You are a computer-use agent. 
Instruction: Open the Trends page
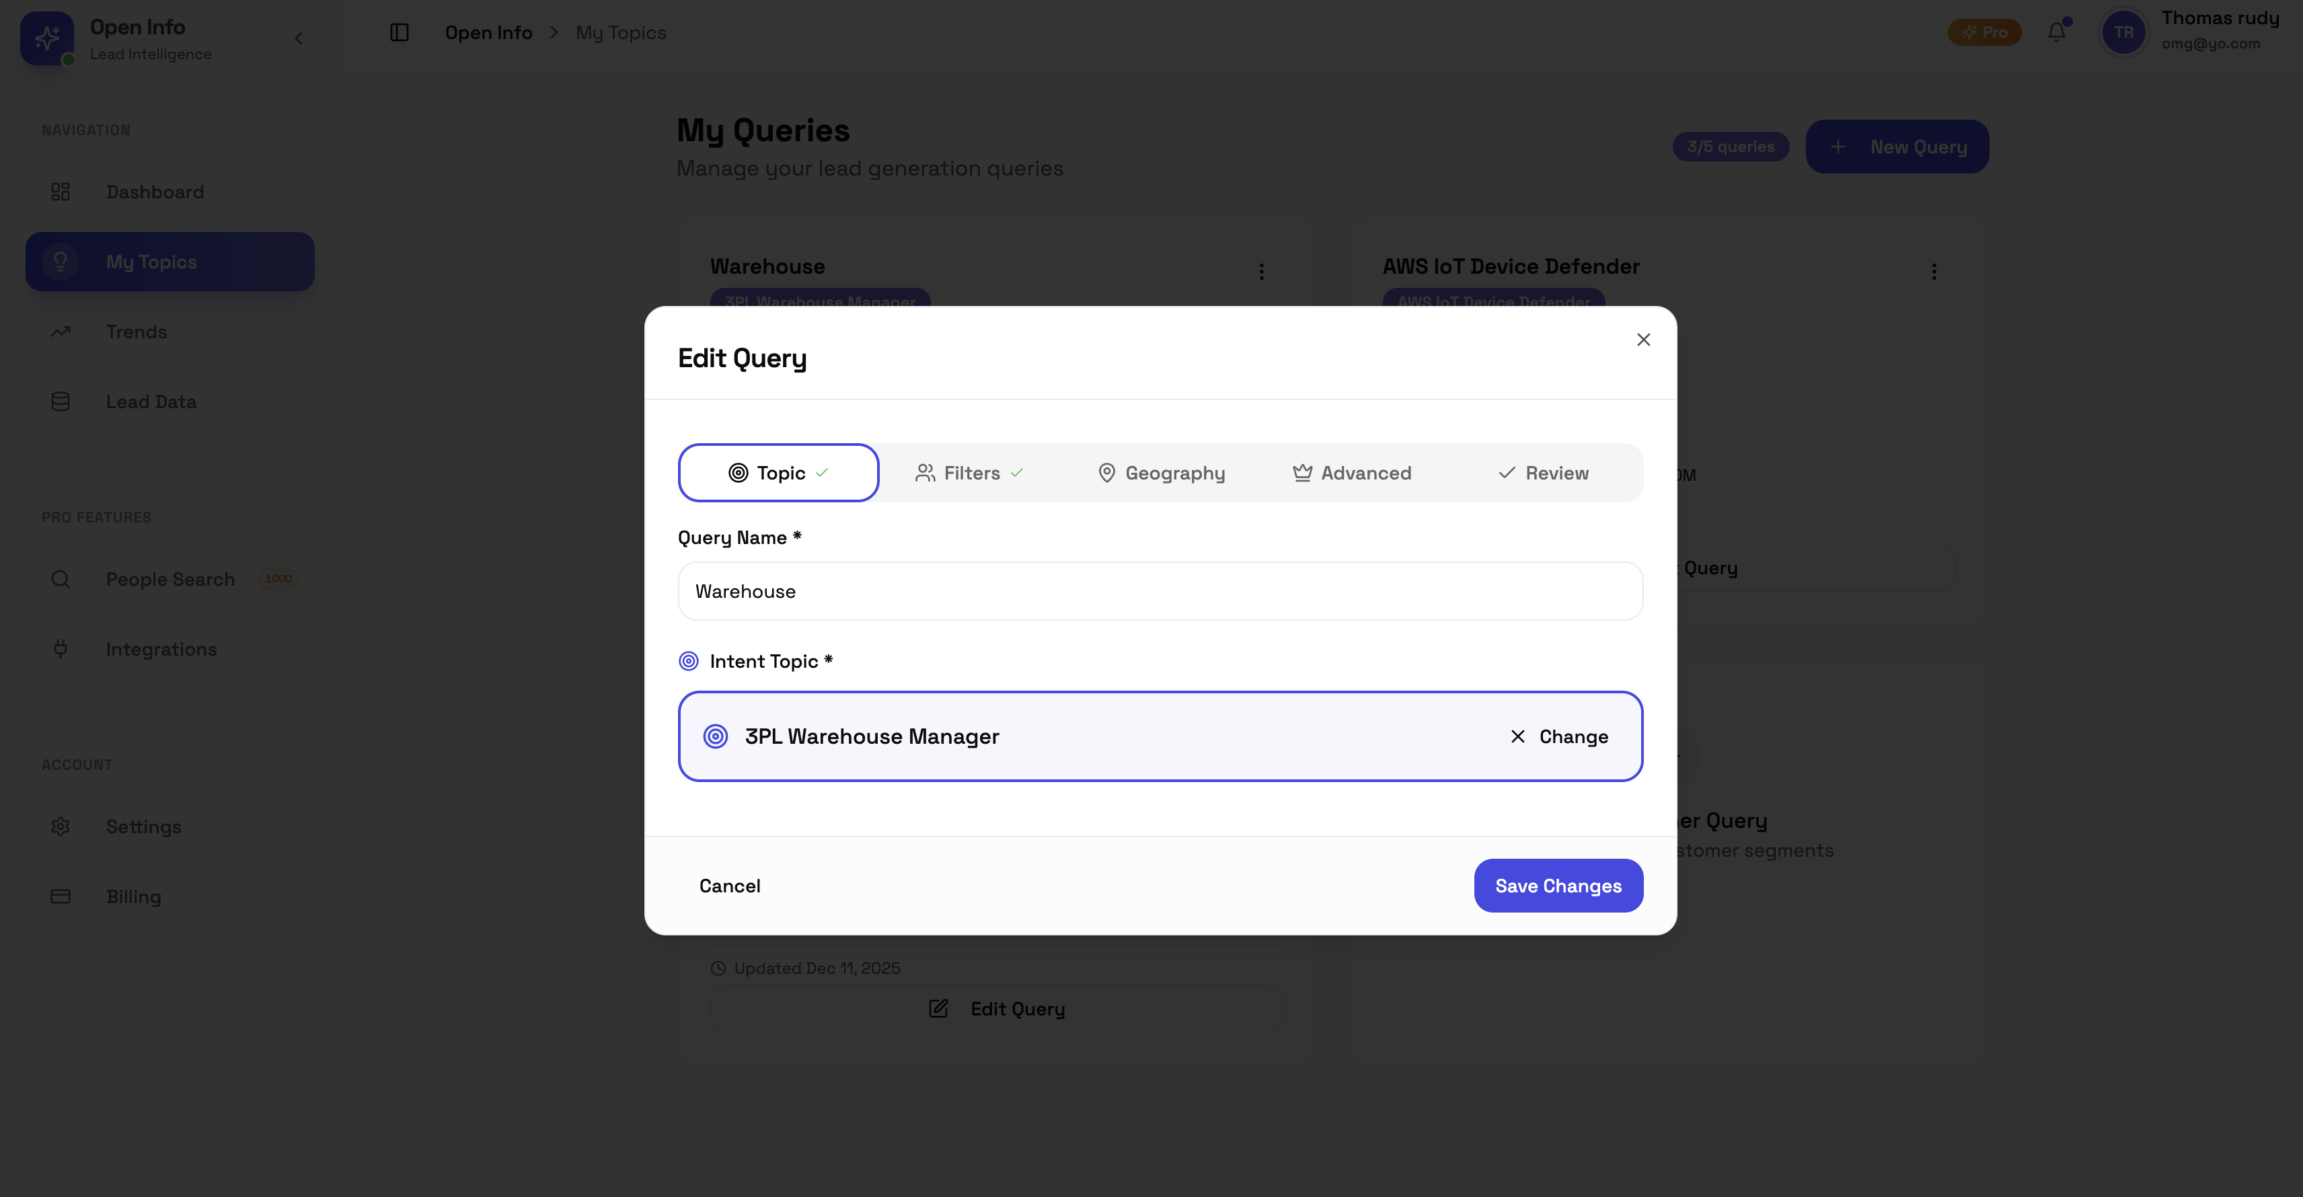(136, 332)
